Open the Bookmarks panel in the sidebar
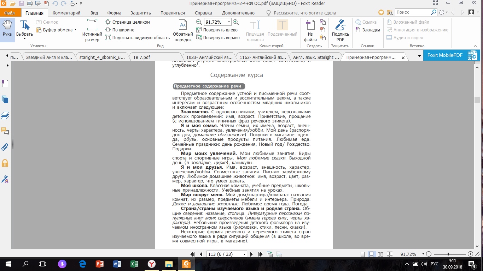 (x=5, y=83)
